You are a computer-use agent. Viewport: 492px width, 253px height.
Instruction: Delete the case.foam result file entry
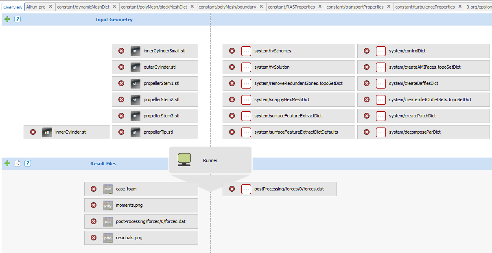point(94,189)
